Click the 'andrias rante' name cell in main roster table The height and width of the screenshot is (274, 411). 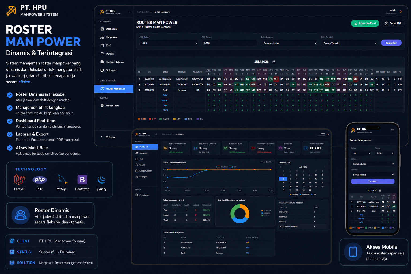tap(165, 79)
